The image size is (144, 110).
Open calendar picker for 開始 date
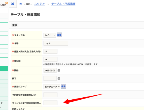tap(59, 70)
